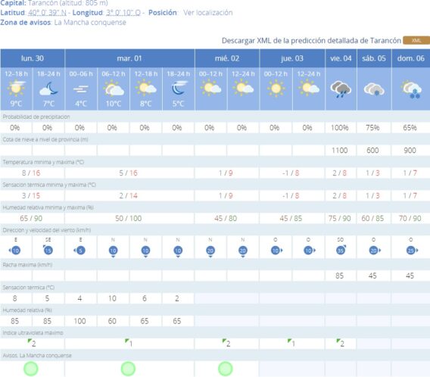Click snow level 900 cell
Image resolution: width=430 pixels, height=377 pixels.
click(x=410, y=150)
